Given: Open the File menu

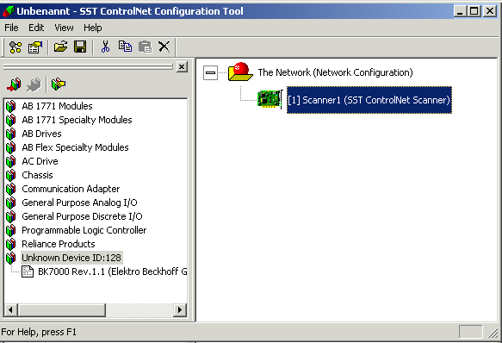Looking at the screenshot, I should (x=11, y=28).
